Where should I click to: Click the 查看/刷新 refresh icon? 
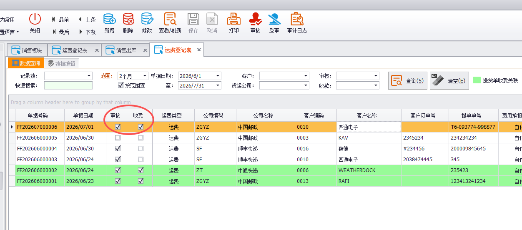click(x=170, y=19)
